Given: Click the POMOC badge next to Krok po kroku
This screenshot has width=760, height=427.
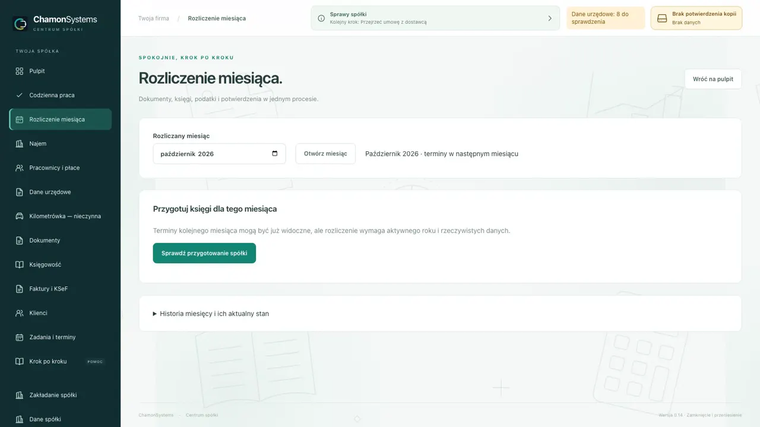Looking at the screenshot, I should (95, 362).
